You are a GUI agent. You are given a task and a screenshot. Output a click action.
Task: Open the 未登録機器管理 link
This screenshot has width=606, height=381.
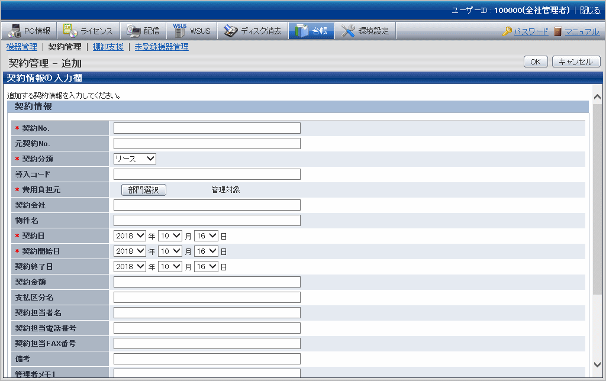coord(161,47)
